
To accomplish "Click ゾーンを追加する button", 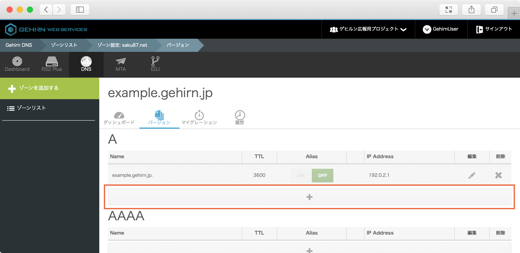I will (50, 88).
